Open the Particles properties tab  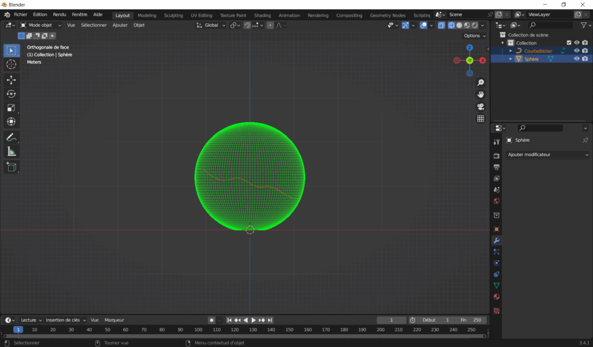pos(496,252)
